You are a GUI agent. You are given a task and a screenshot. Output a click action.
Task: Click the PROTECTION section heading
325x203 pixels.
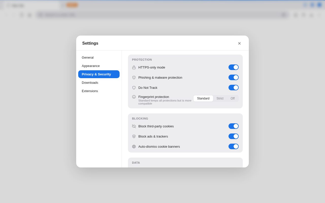coord(142,60)
